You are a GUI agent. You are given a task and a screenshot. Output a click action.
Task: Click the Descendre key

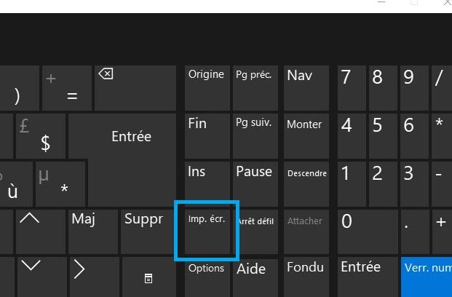(306, 183)
